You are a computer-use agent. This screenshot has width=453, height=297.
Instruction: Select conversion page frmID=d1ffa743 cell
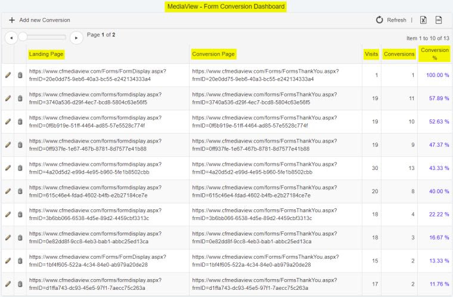[275, 284]
